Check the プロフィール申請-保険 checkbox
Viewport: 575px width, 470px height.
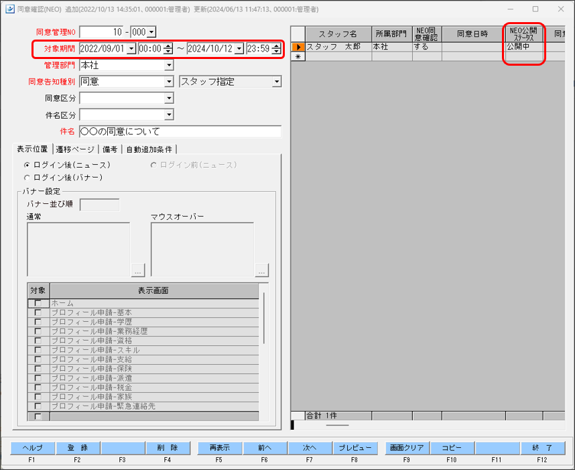point(38,369)
